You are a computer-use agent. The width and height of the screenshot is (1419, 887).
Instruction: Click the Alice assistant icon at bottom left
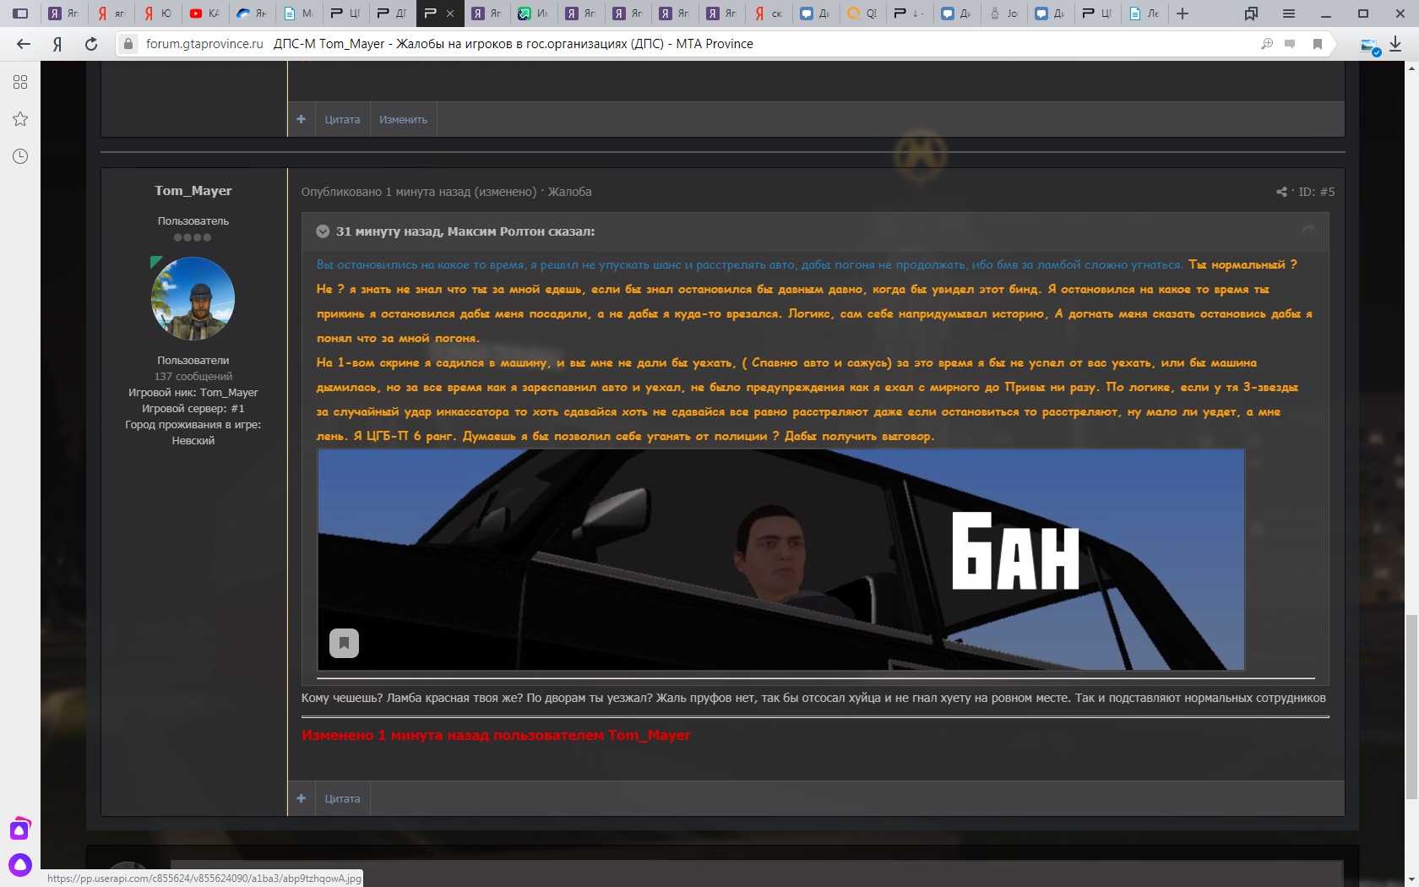tap(20, 865)
